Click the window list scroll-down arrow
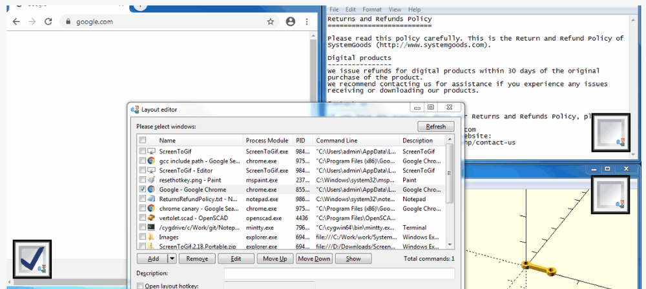 click(450, 245)
